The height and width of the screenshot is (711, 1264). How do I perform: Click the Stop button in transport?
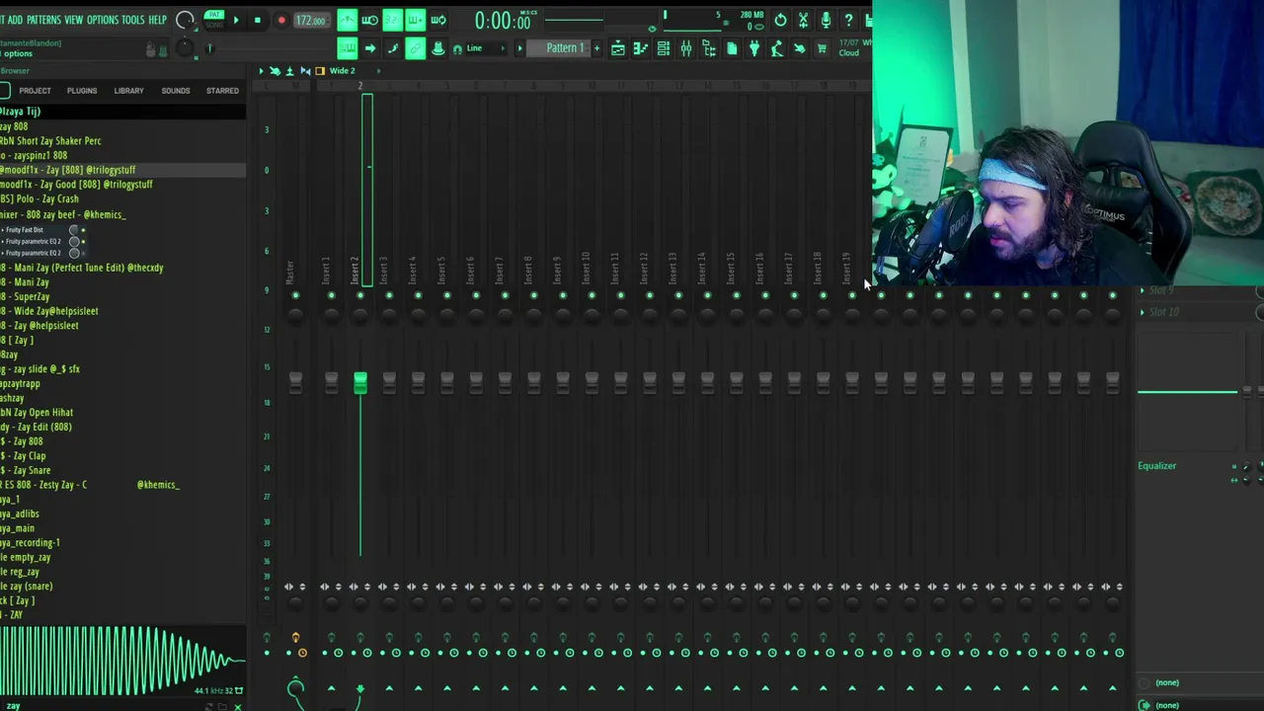click(x=258, y=20)
